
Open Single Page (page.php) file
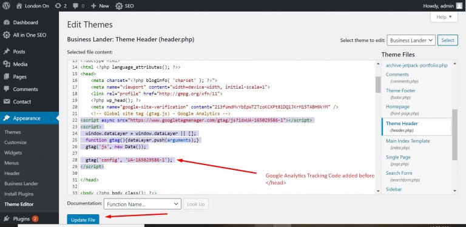click(398, 160)
